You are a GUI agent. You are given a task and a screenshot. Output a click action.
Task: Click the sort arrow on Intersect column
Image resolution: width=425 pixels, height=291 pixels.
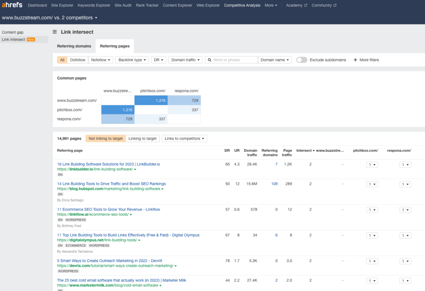tap(313, 150)
